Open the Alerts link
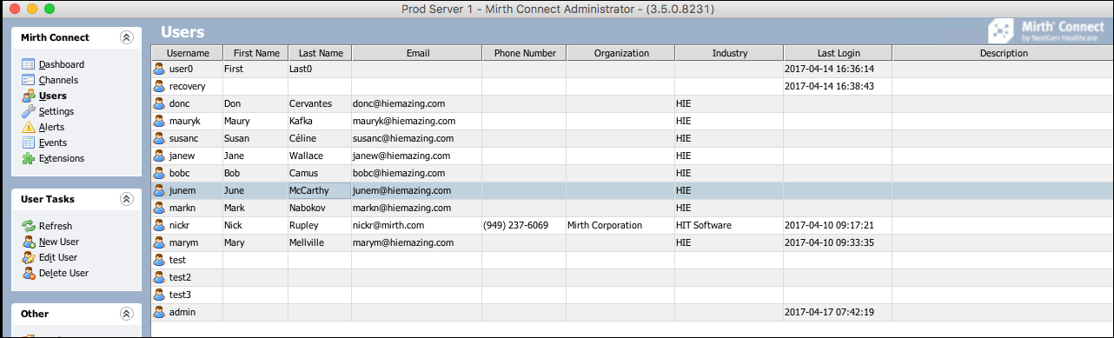This screenshot has height=338, width=1114. [51, 127]
